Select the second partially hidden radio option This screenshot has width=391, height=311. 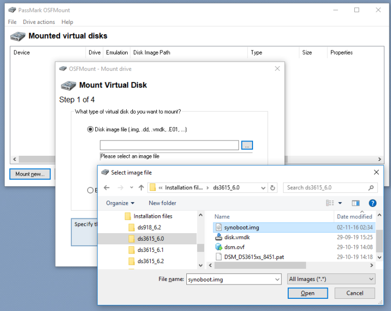click(90, 190)
